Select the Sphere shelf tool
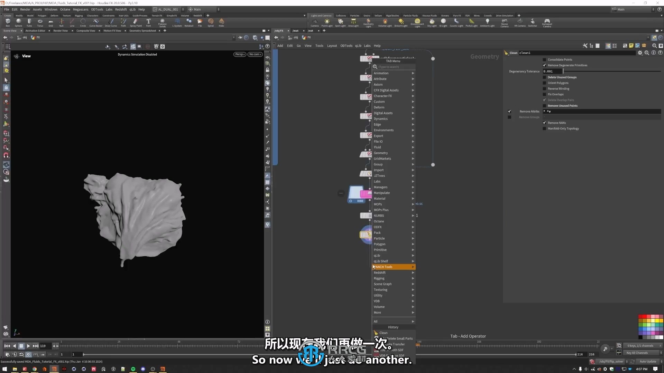The width and height of the screenshot is (664, 373). coord(18,22)
